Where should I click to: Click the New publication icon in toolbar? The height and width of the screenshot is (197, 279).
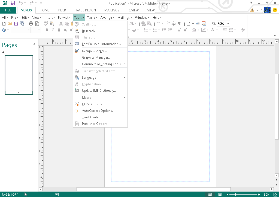point(4,24)
